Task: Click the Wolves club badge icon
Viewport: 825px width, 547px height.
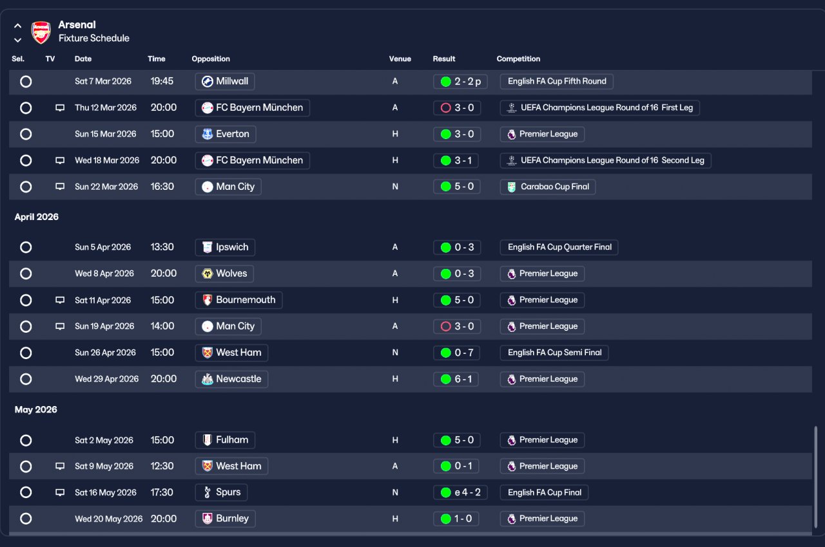Action: pyautogui.click(x=207, y=273)
